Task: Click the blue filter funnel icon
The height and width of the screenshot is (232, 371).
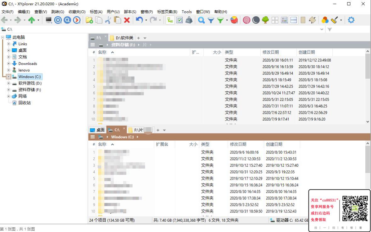Action: pos(211,20)
